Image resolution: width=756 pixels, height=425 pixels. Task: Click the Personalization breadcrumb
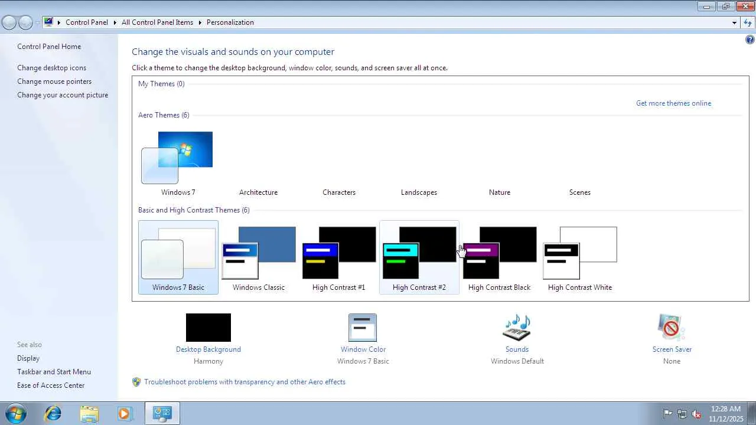click(230, 22)
